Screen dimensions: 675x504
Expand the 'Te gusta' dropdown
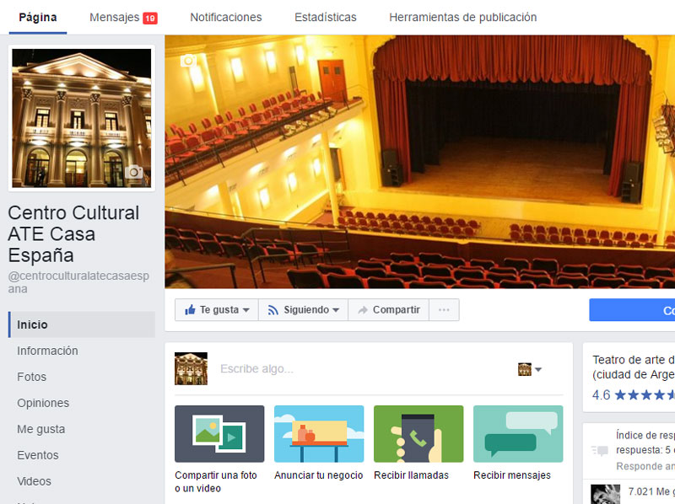pos(217,310)
